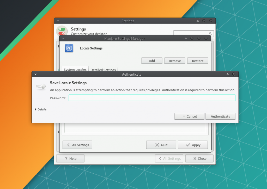Cancel the authentication prompt
This screenshot has width=267, height=189.
click(x=189, y=117)
